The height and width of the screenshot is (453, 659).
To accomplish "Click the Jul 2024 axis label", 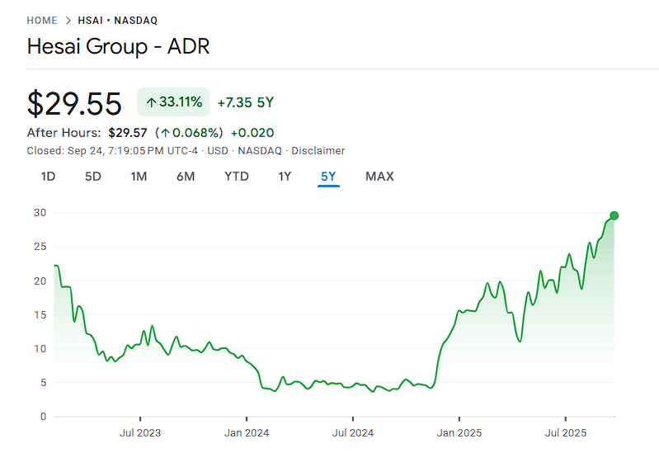I will 353,433.
